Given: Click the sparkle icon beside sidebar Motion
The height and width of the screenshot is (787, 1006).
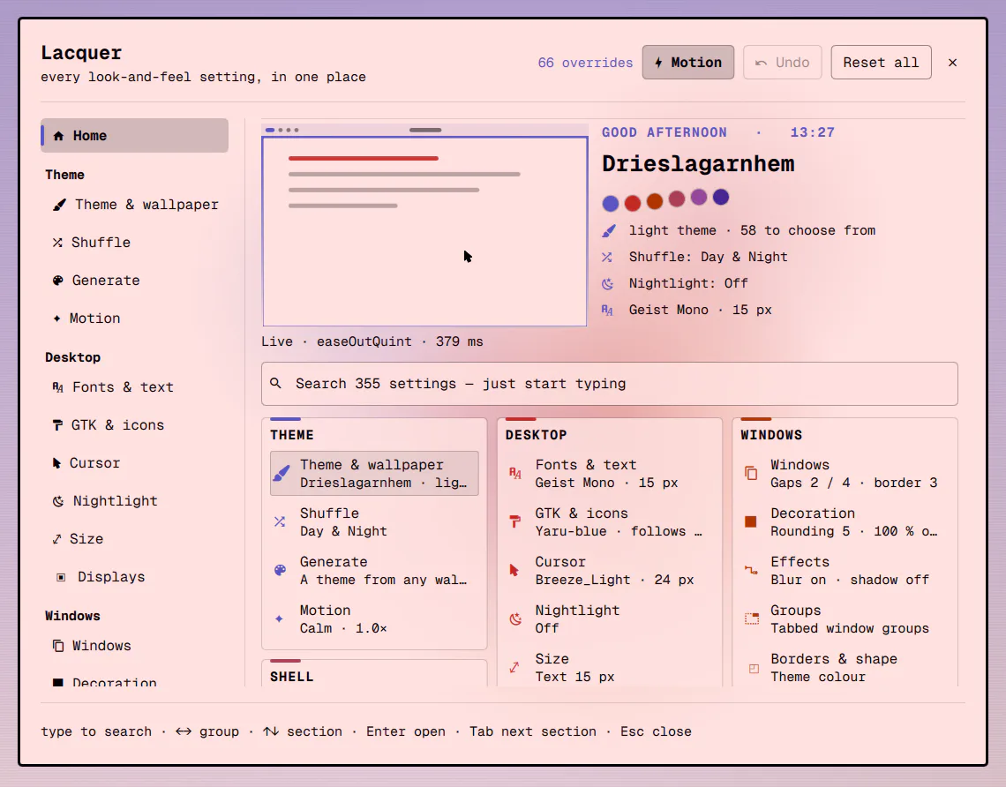Looking at the screenshot, I should 56,319.
